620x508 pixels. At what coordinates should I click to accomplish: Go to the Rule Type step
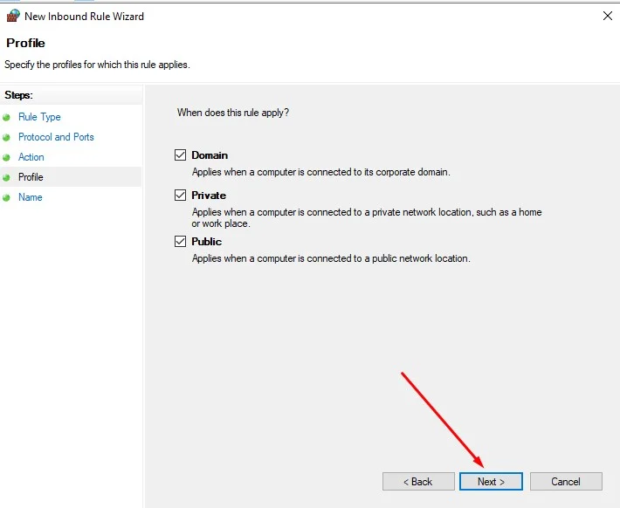coord(39,117)
